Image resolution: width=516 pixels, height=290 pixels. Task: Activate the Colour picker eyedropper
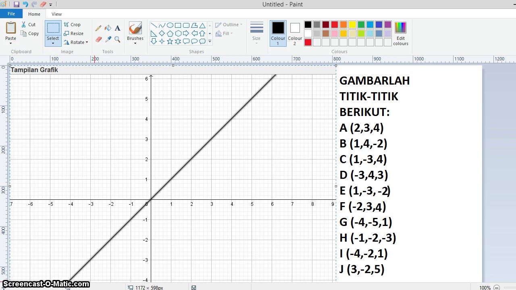tap(108, 39)
